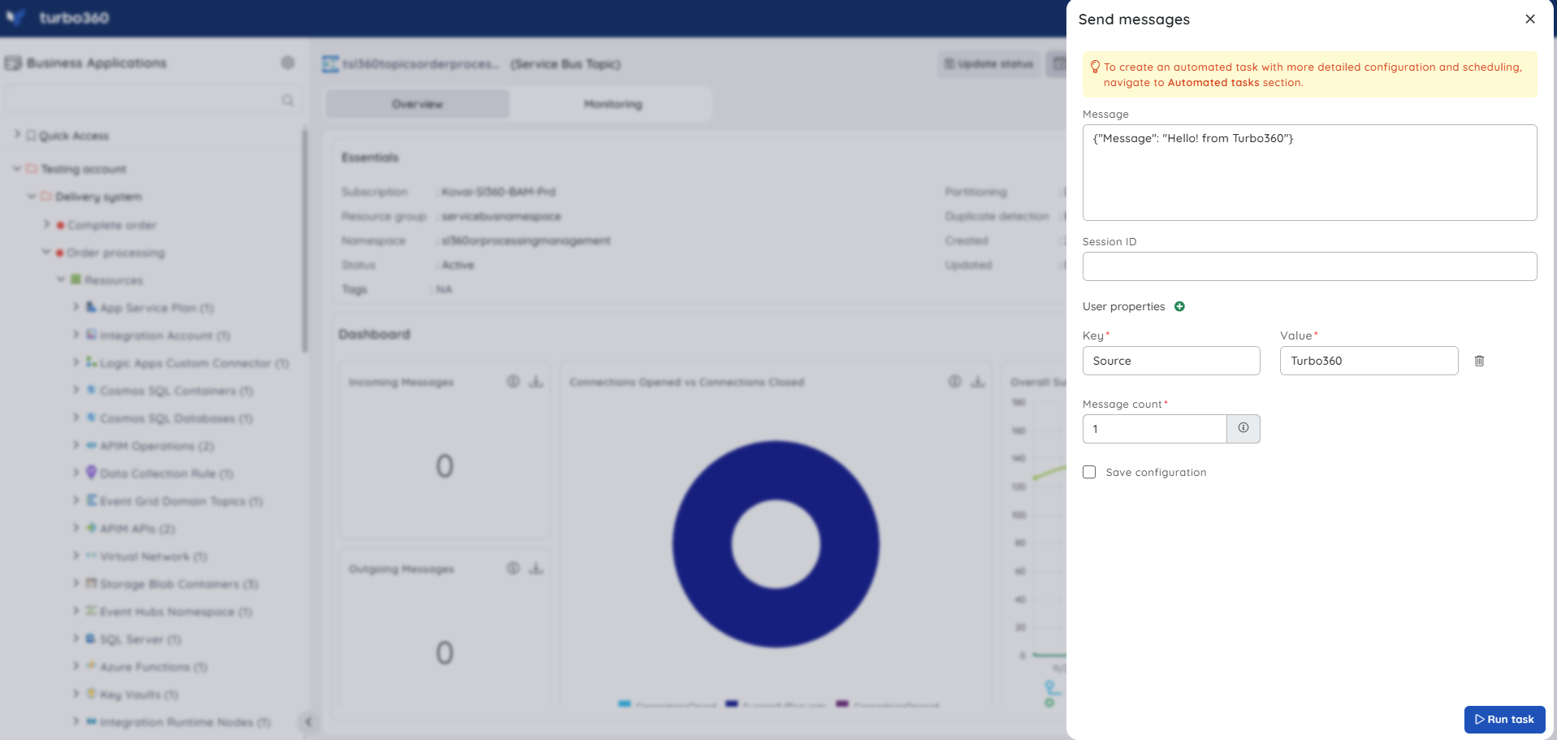Open the Automated tasks section link
Viewport: 1557px width, 740px height.
click(x=1213, y=83)
